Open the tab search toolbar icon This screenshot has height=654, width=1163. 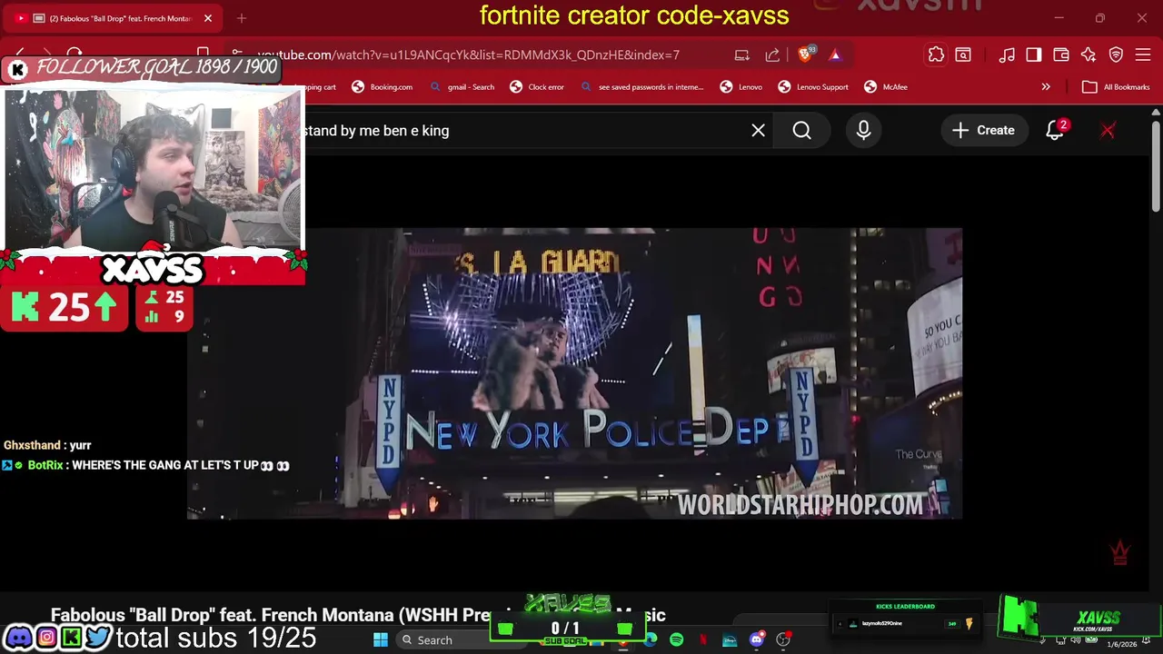[963, 54]
